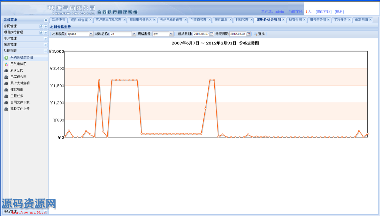Close the 供货商管理 tab
This screenshot has height=216, width=380.
pos(209,20)
